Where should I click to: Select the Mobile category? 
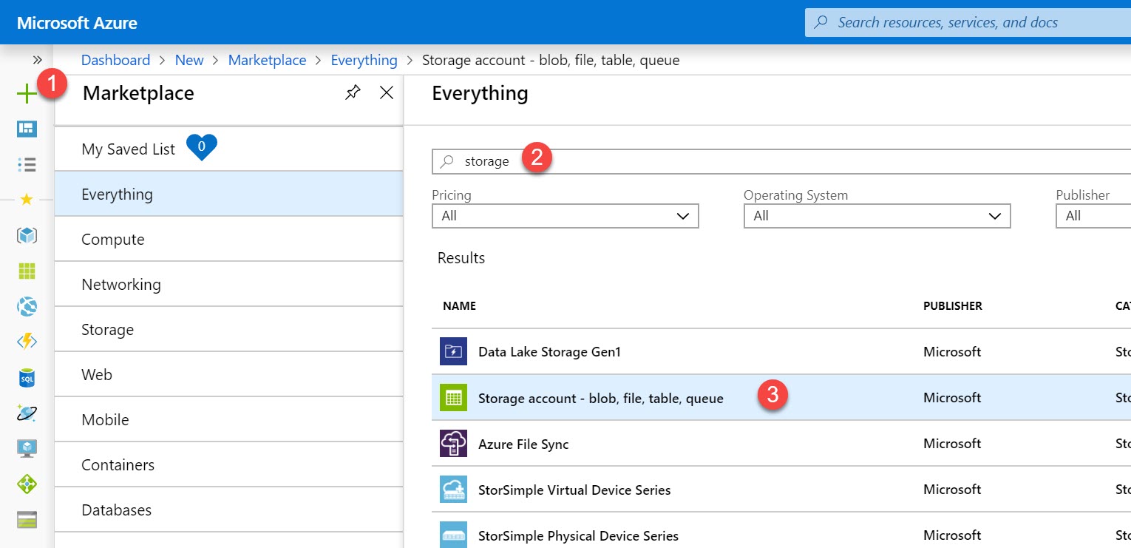coord(228,419)
